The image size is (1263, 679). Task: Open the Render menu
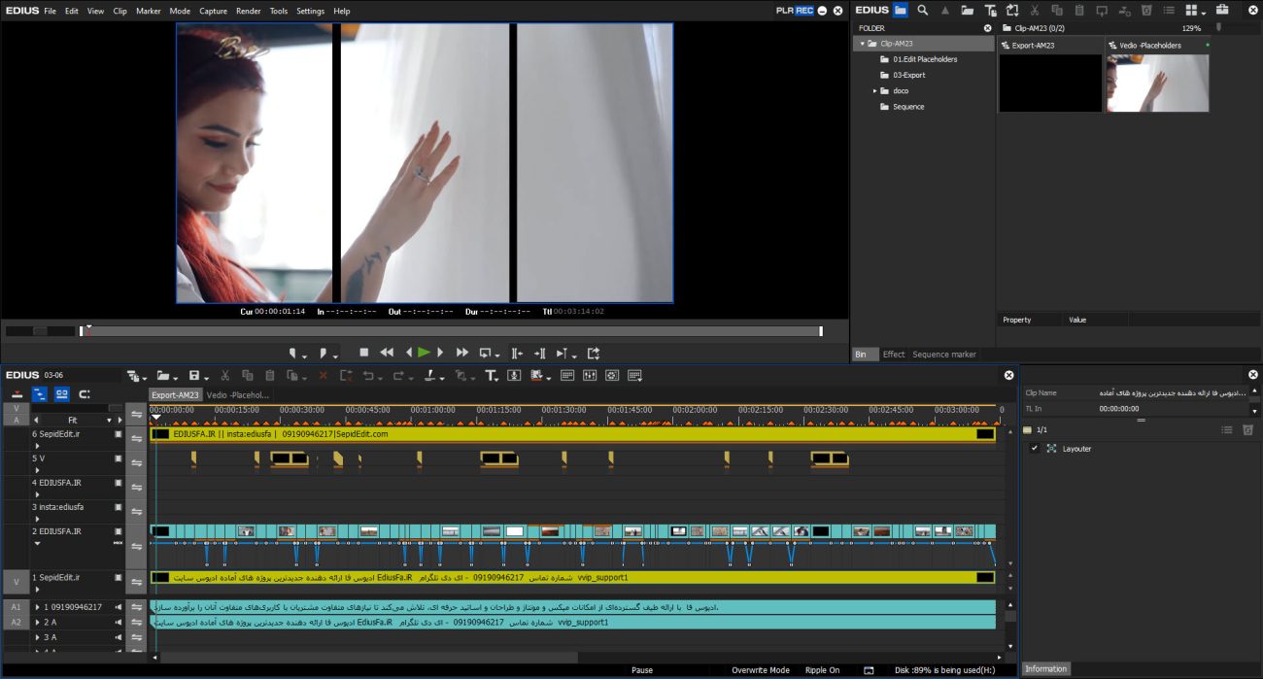(248, 11)
